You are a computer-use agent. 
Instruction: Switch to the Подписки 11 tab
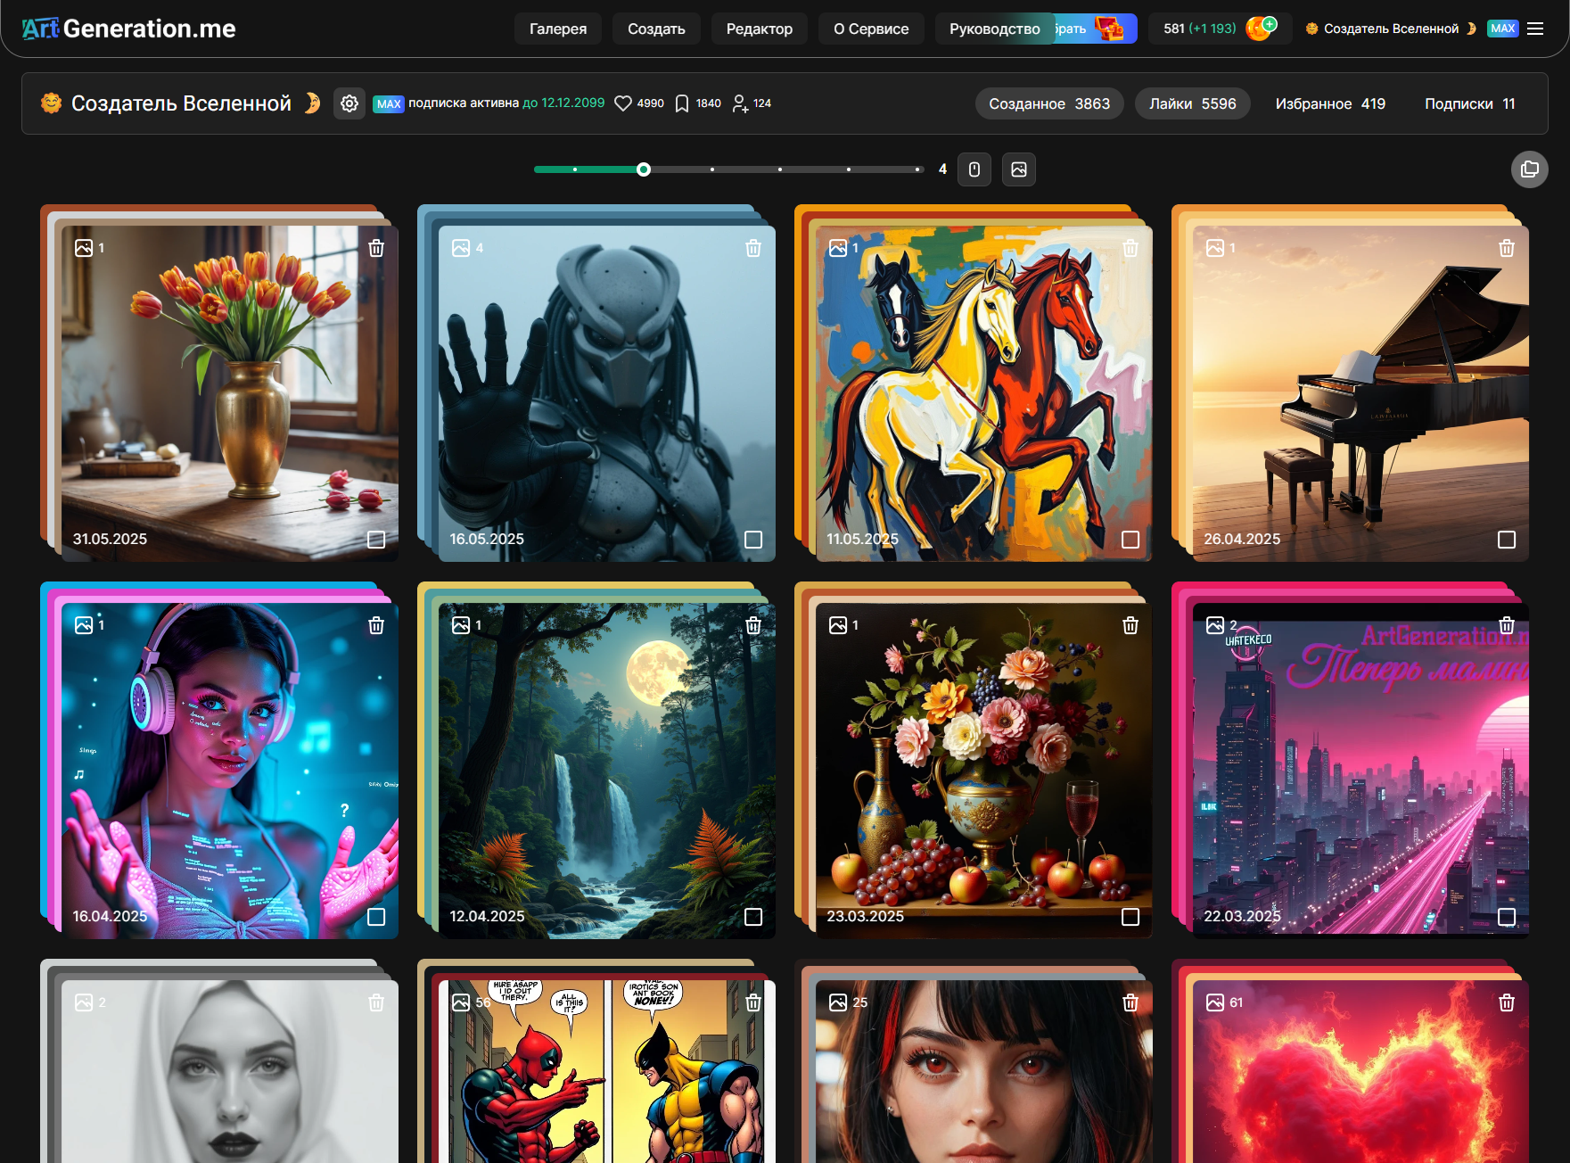(1470, 103)
